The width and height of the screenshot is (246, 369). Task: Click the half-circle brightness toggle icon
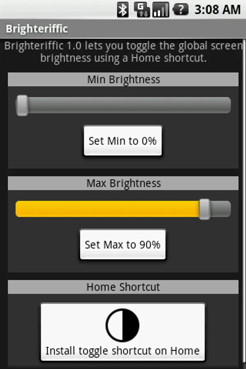point(123,325)
